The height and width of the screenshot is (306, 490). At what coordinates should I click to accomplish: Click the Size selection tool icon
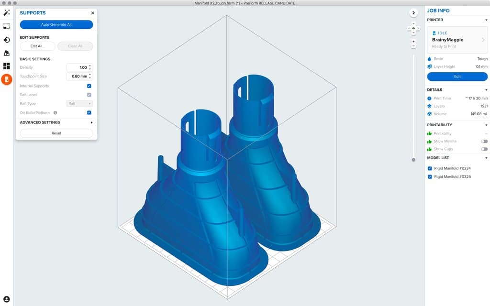point(7,26)
